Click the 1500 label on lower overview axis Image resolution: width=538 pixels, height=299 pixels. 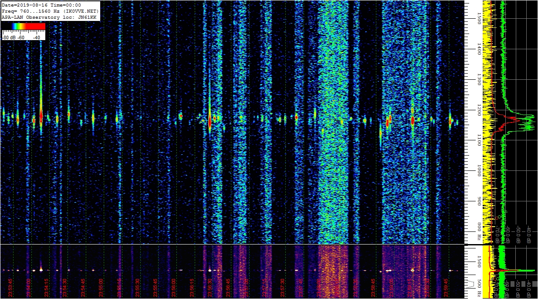479,261
